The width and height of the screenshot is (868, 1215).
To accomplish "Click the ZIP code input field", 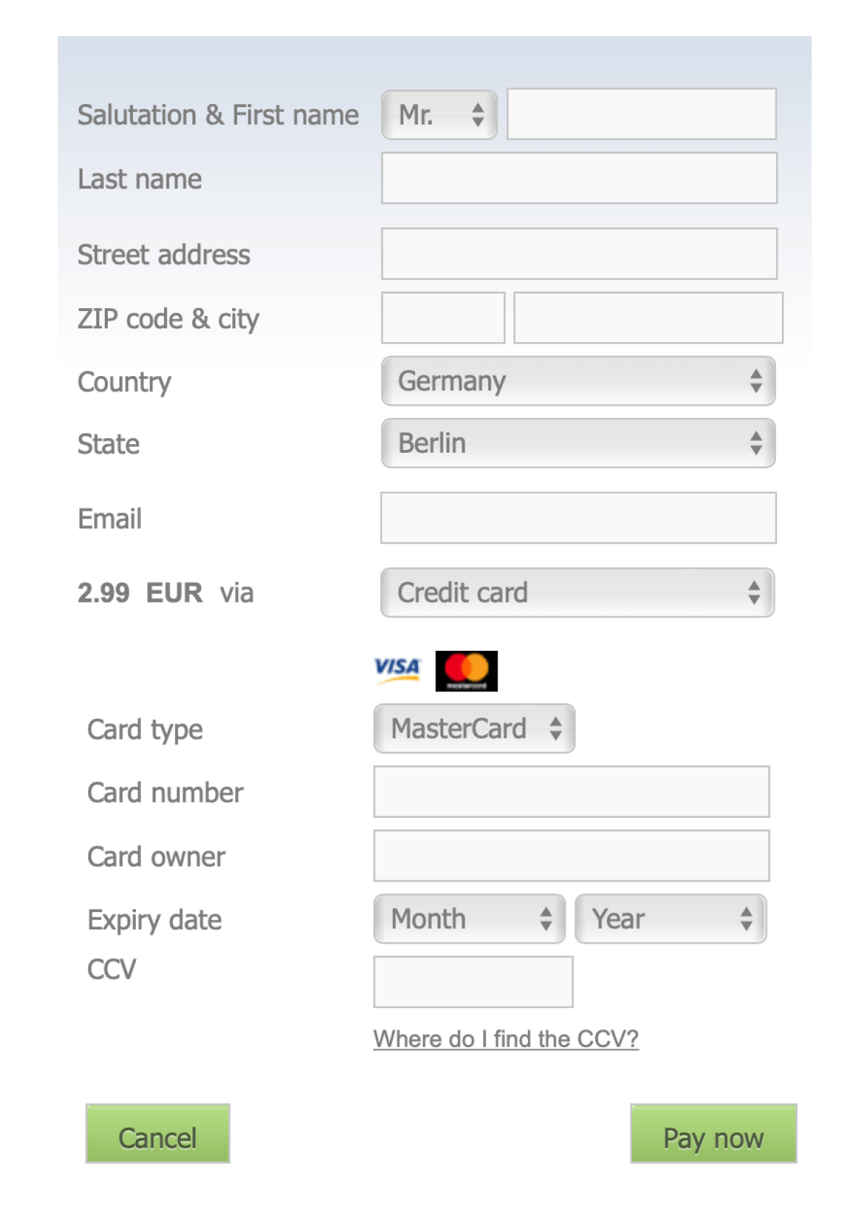I will pos(443,318).
